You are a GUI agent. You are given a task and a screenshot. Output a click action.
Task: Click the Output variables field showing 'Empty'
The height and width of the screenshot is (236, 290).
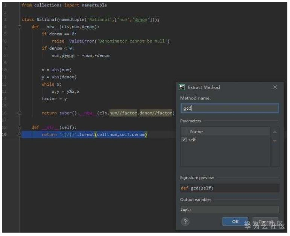[x=229, y=210]
